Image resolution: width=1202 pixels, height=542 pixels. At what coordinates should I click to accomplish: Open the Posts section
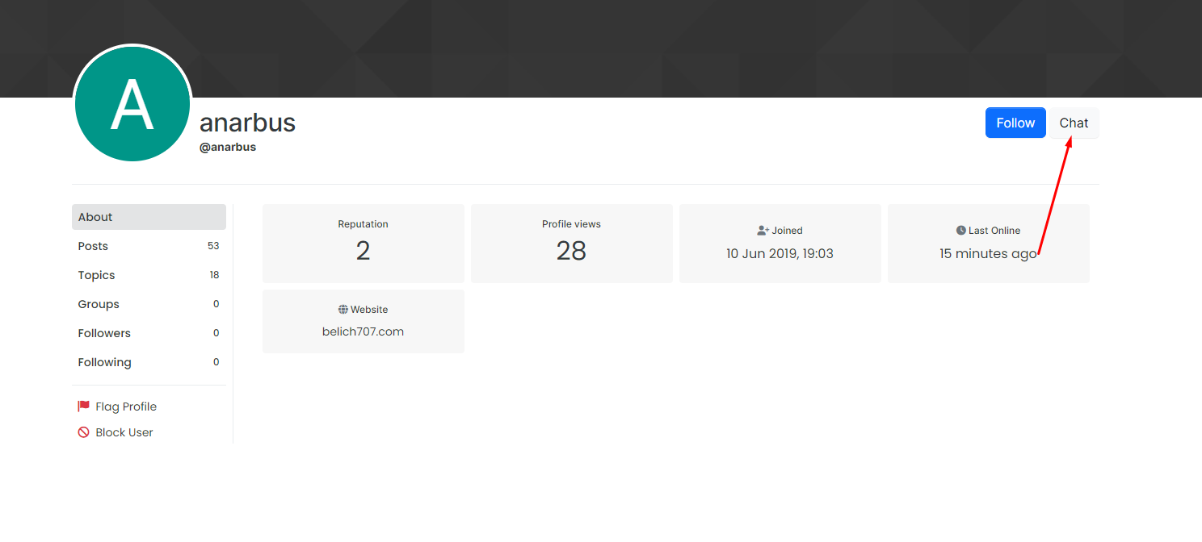[x=149, y=246]
